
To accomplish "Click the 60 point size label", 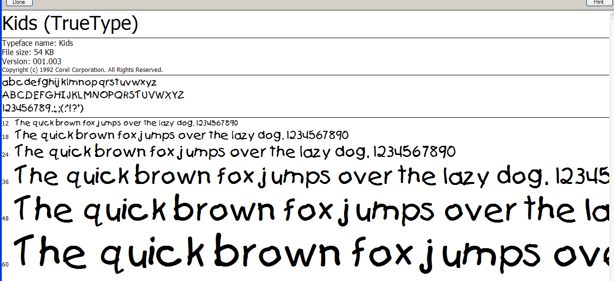I will coord(5,264).
